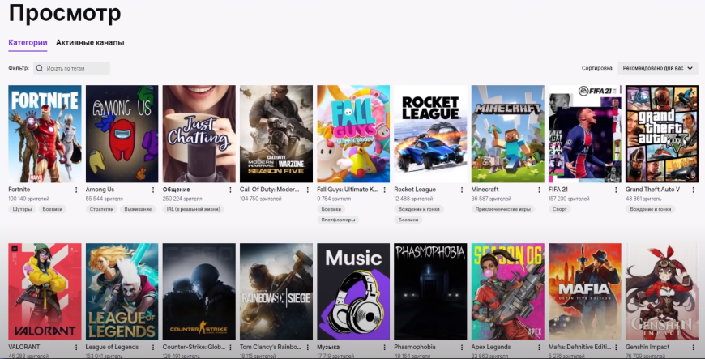Open the FIFA 21 cover art
Screen dimensions: 705x359
[585, 134]
